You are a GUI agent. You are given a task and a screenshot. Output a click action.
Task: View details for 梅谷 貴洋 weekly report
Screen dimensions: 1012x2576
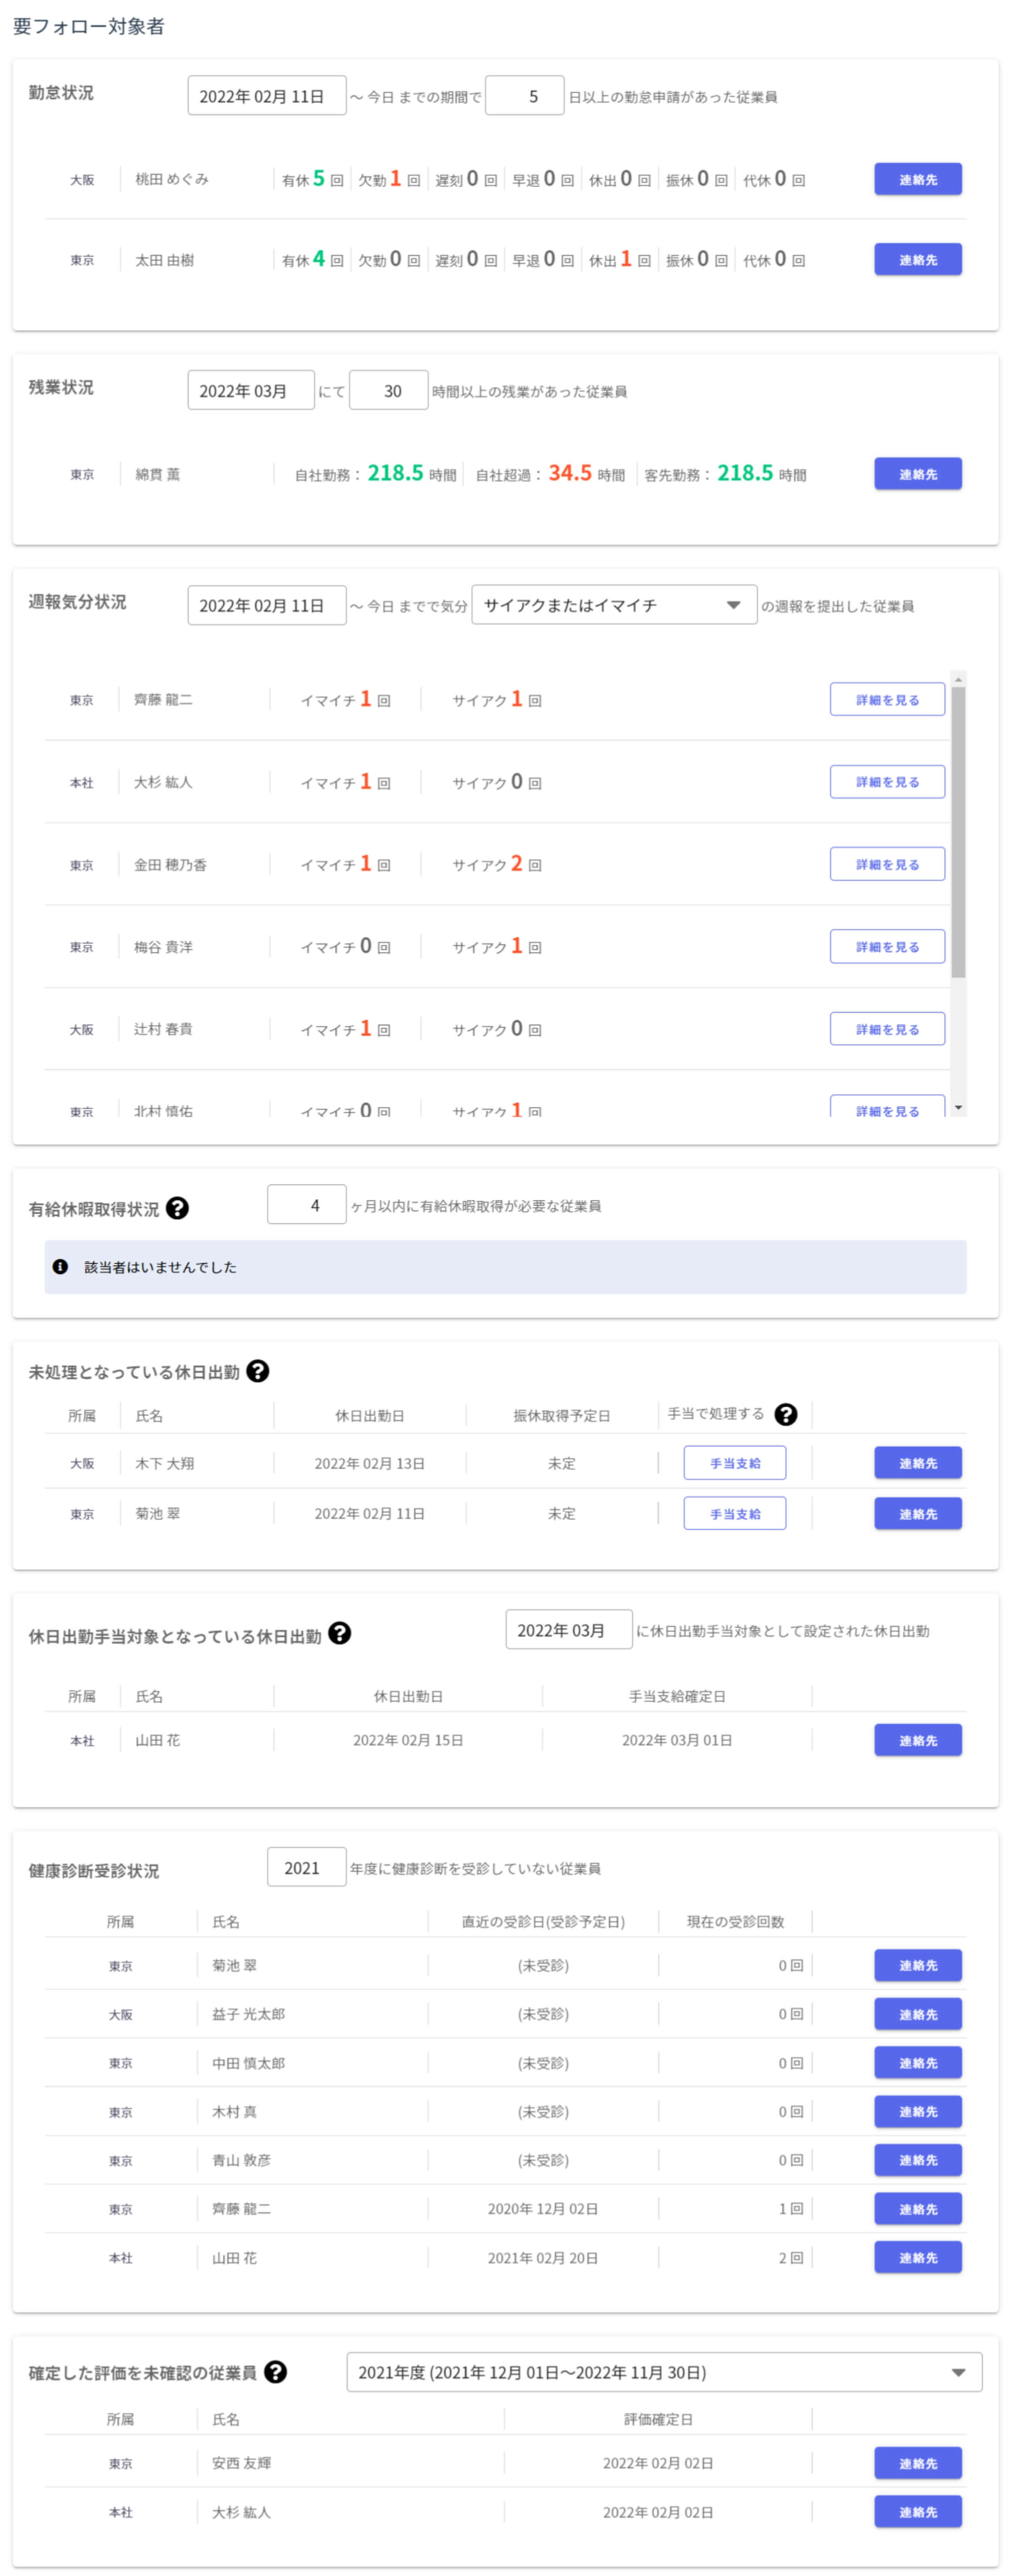(887, 947)
